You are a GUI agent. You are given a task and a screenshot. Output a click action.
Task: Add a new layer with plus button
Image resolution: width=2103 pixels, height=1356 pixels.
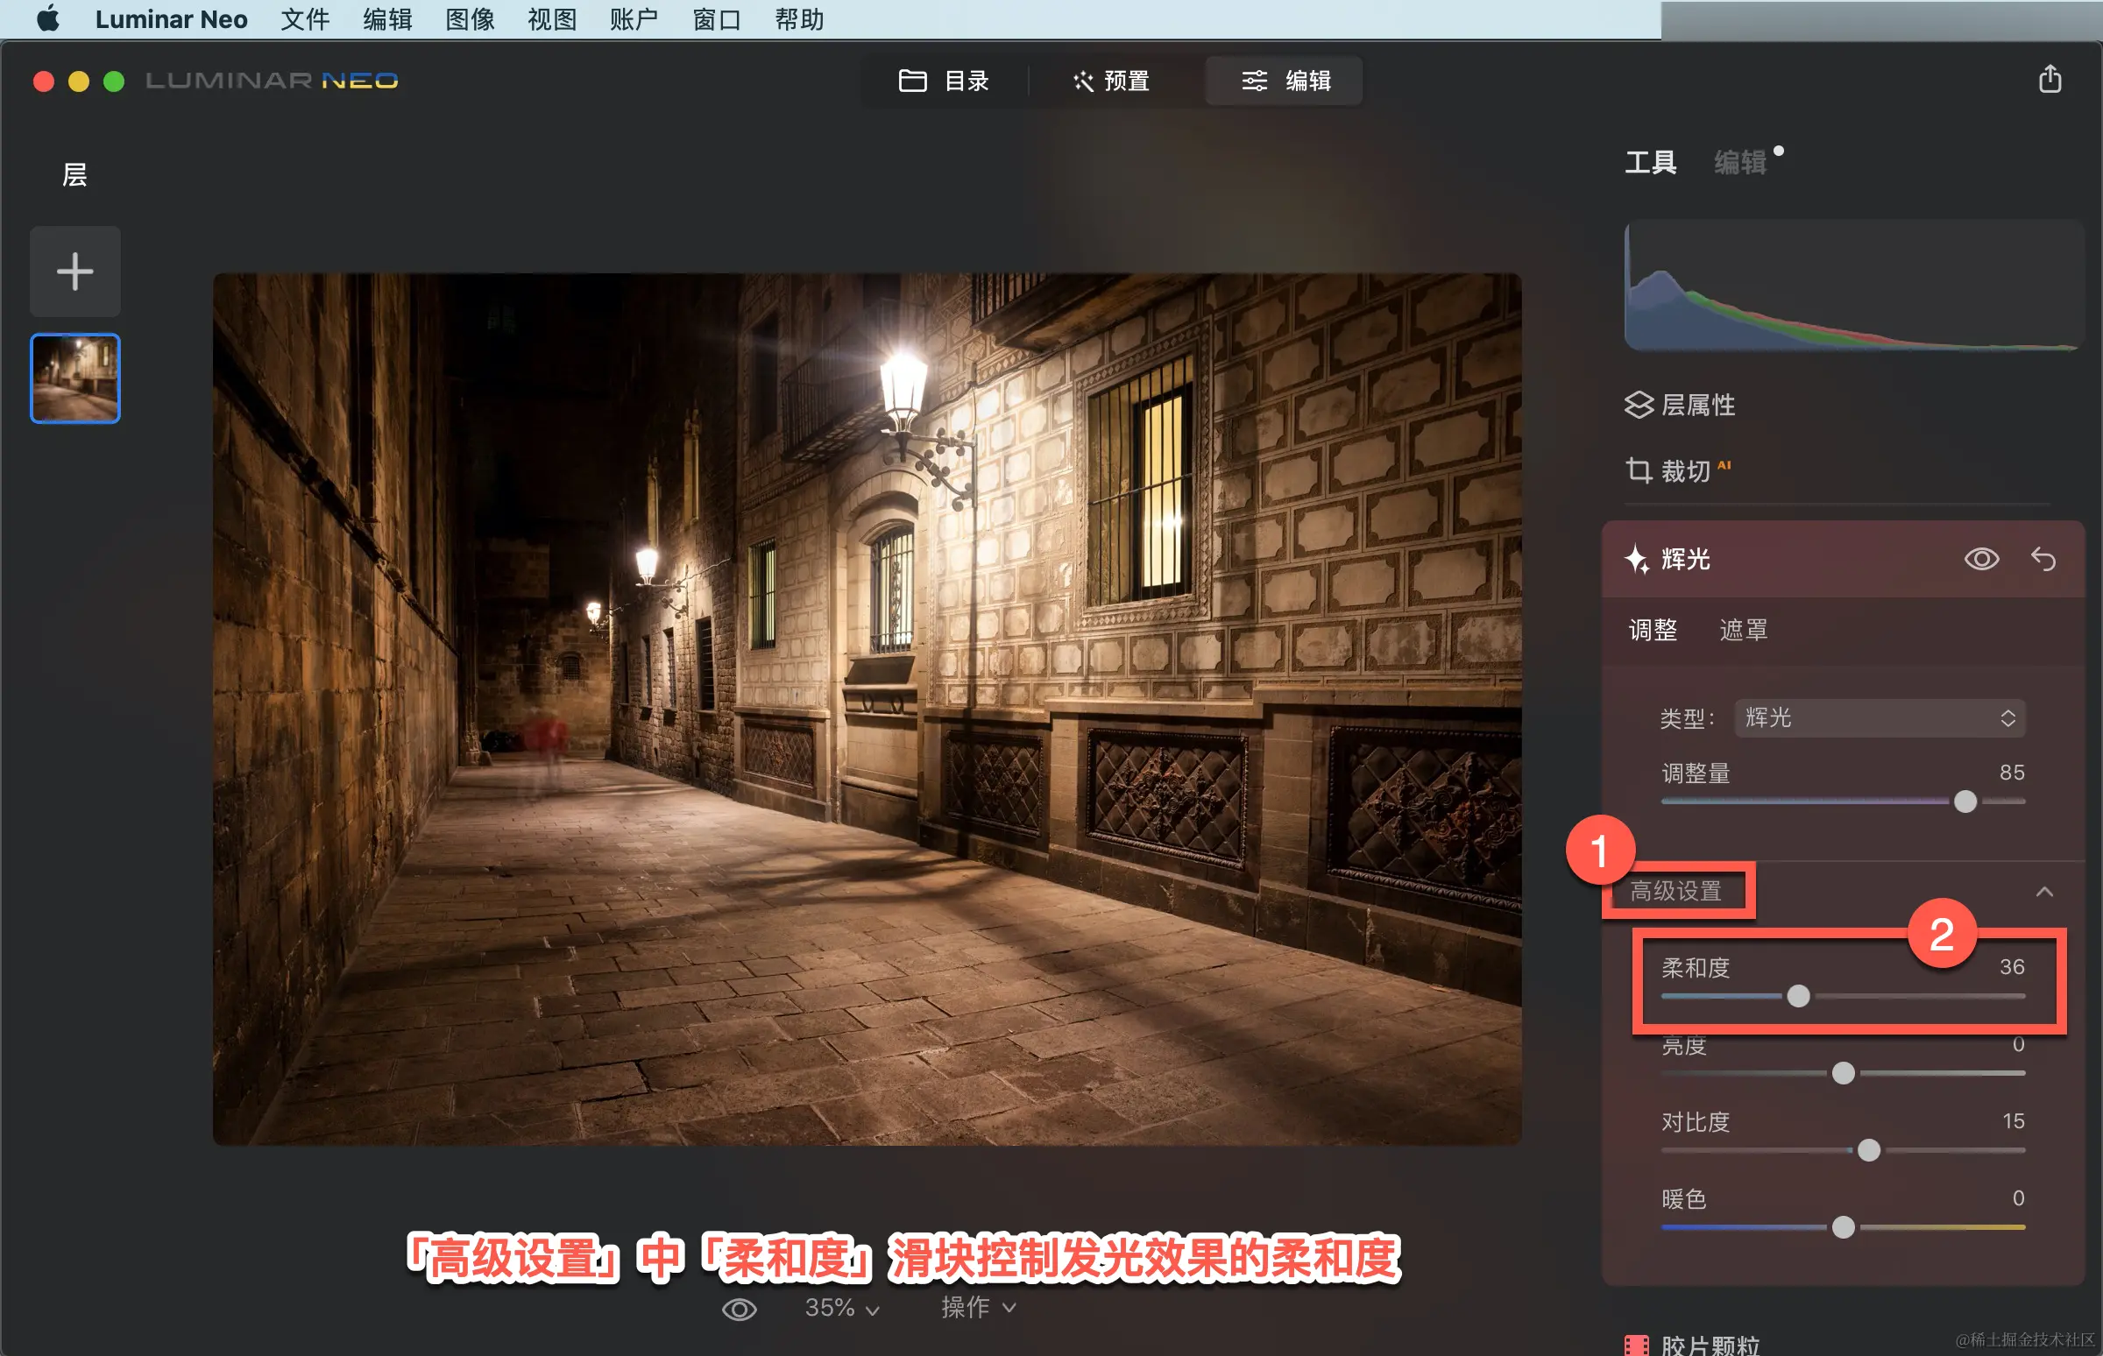(x=74, y=272)
